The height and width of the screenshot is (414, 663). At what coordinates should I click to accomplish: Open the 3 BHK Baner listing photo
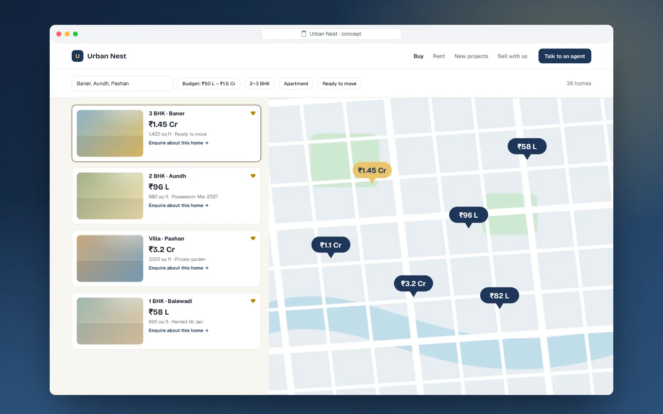tap(110, 133)
